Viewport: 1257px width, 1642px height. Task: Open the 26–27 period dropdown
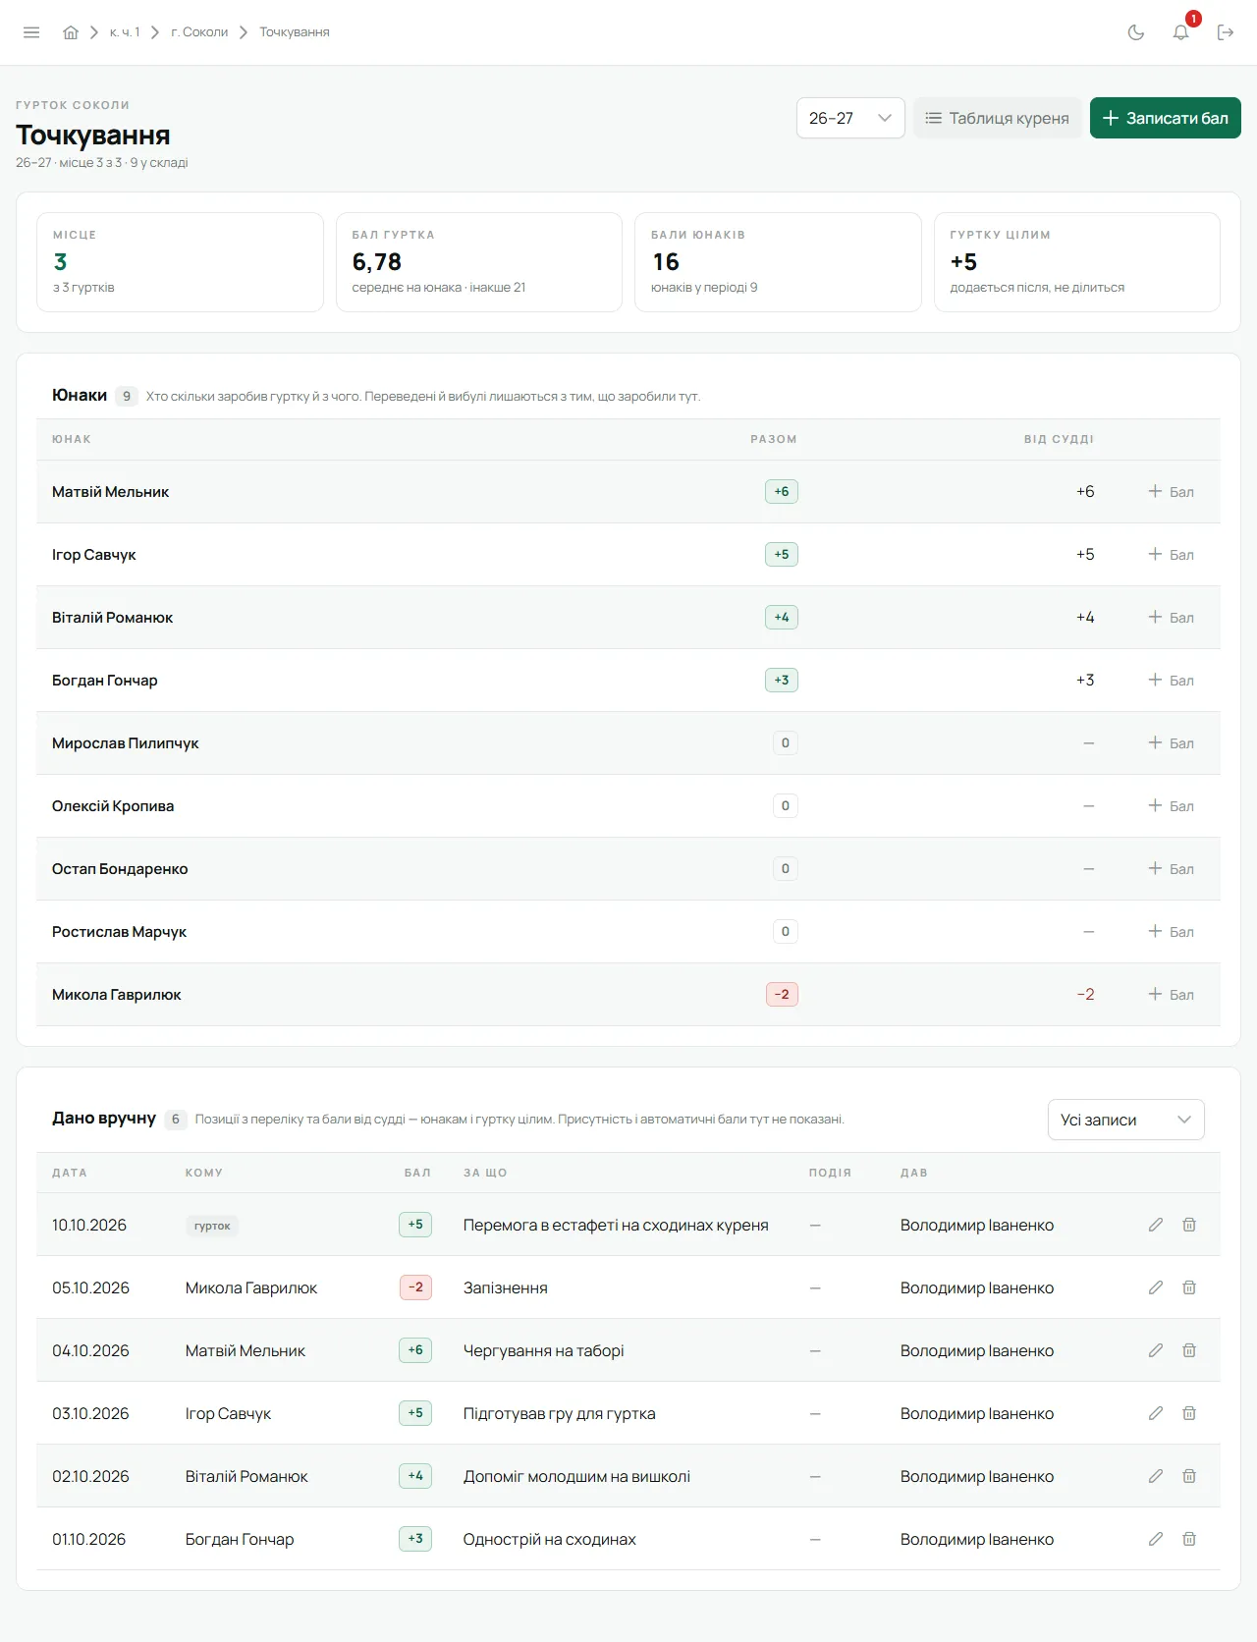click(x=850, y=118)
